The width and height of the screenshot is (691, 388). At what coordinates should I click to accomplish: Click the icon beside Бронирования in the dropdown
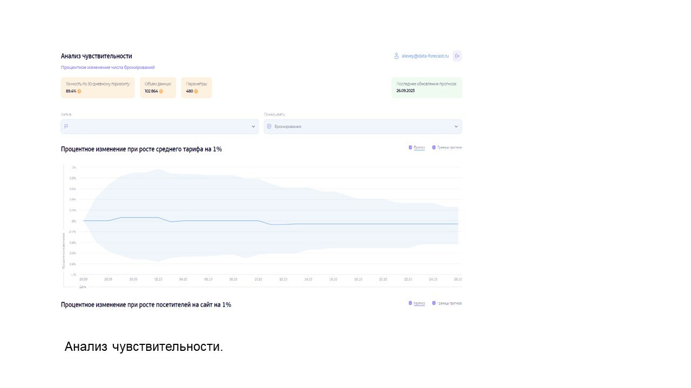click(x=269, y=126)
